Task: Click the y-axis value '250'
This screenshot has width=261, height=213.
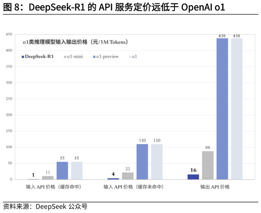Action: click(x=9, y=99)
